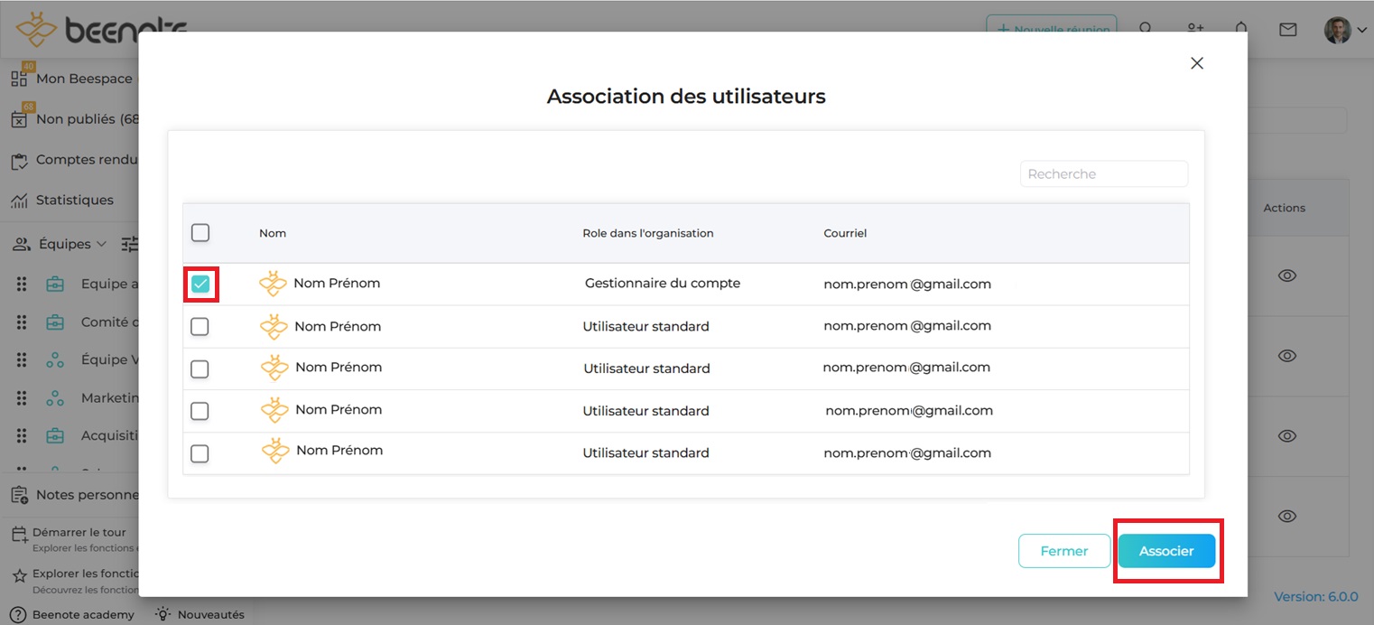The width and height of the screenshot is (1374, 625).
Task: Click the search magnifier icon in header
Action: point(1146,30)
